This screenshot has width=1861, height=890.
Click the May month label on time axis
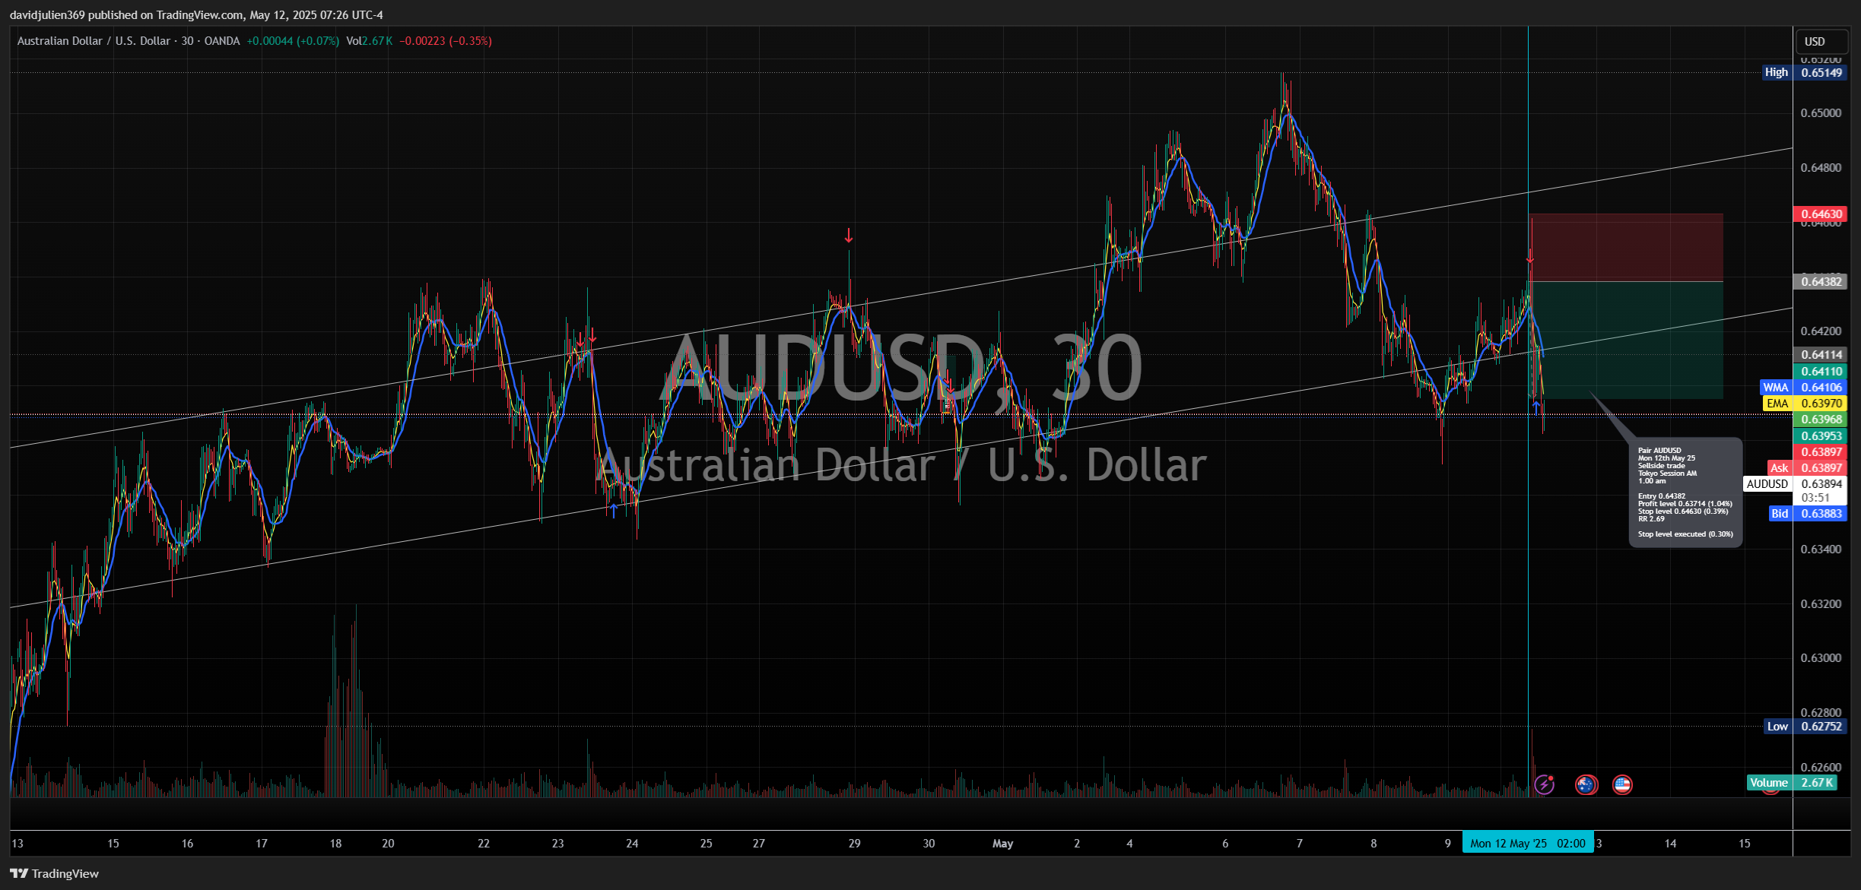pyautogui.click(x=1002, y=843)
